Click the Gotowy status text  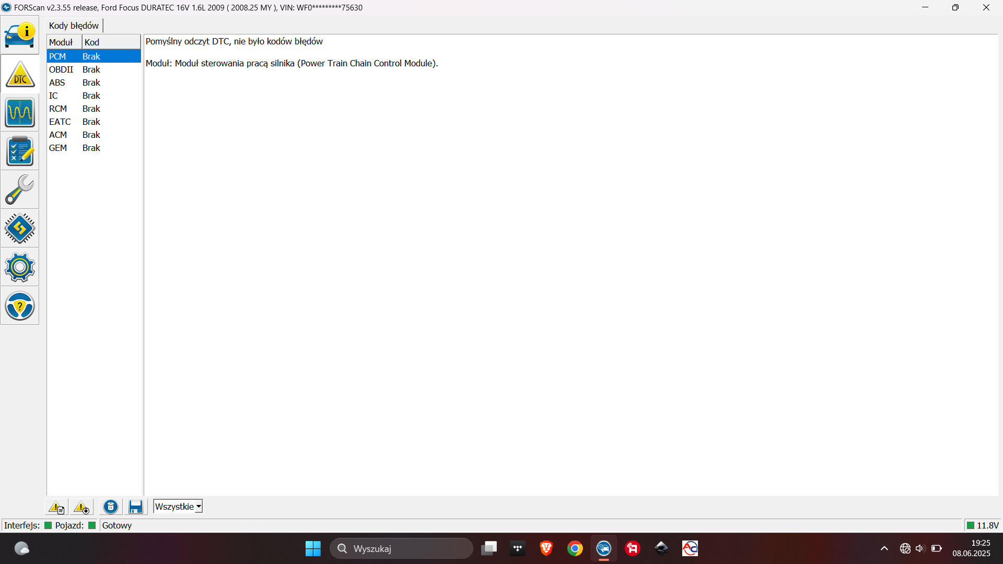point(117,525)
